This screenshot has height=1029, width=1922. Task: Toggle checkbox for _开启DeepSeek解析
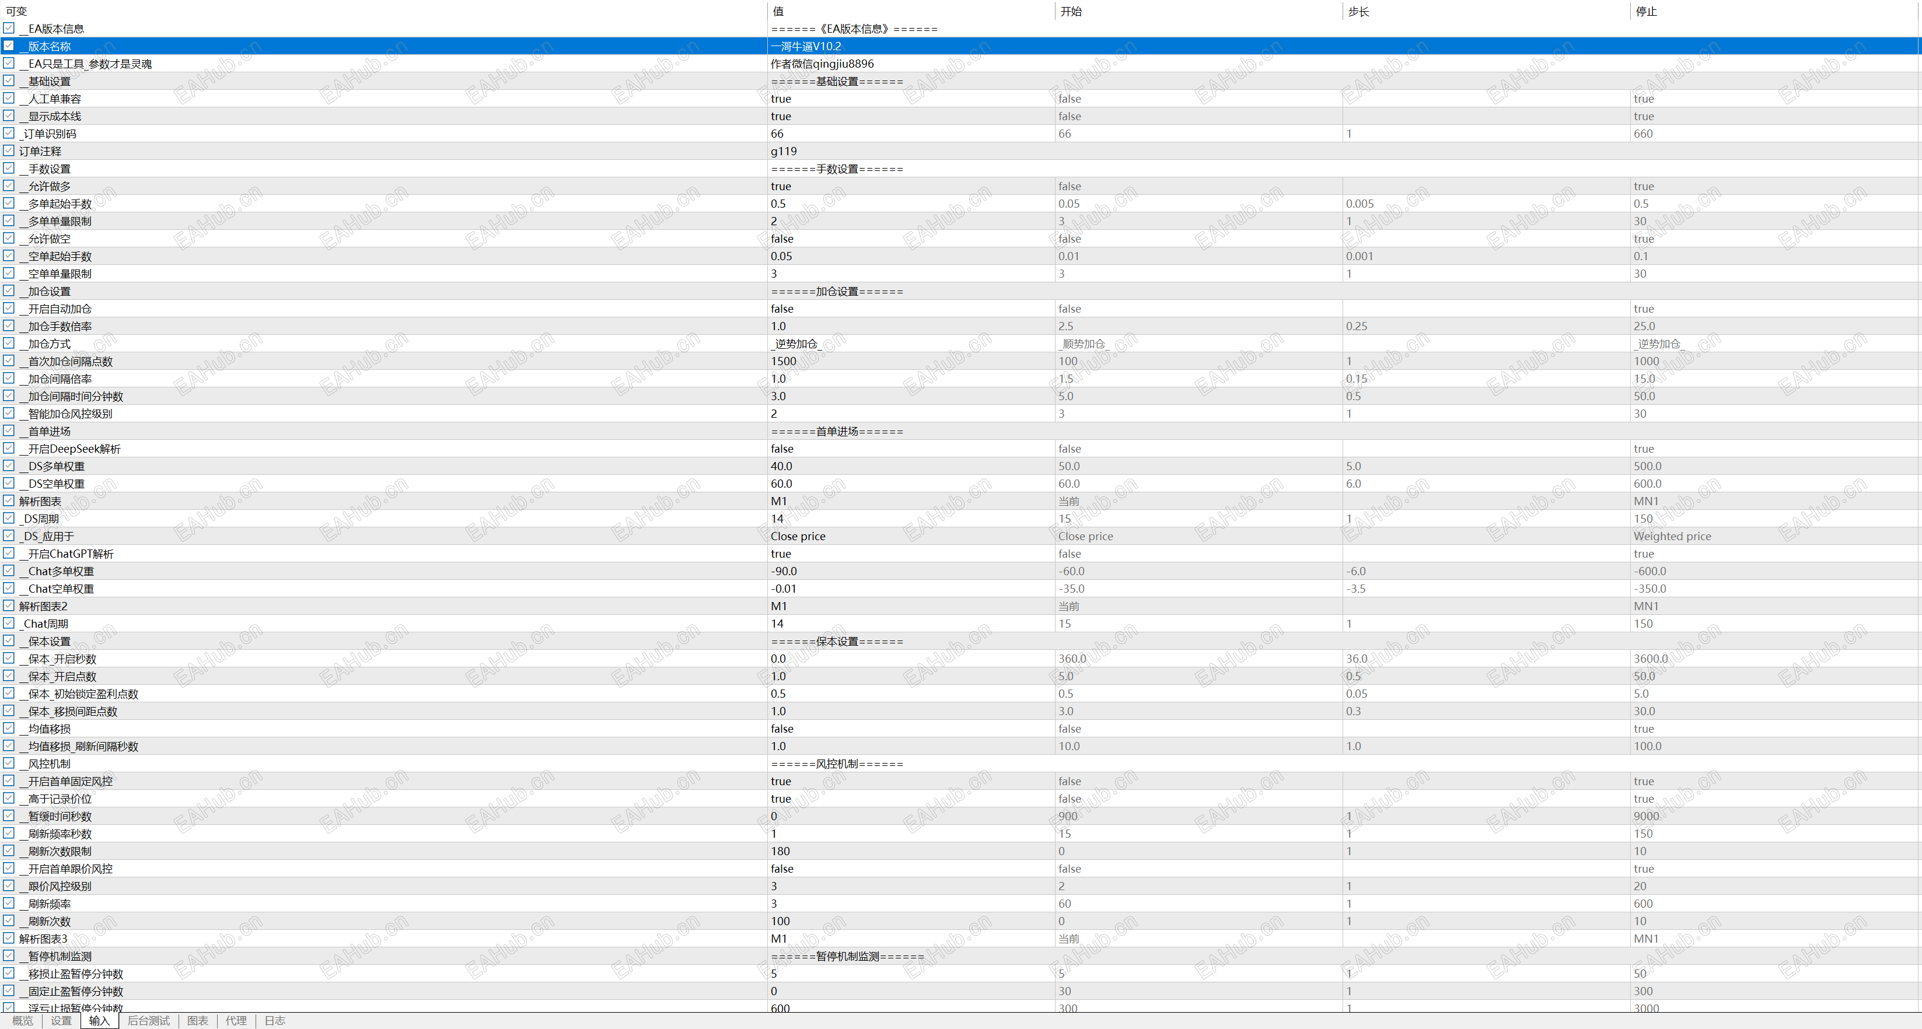(8, 448)
